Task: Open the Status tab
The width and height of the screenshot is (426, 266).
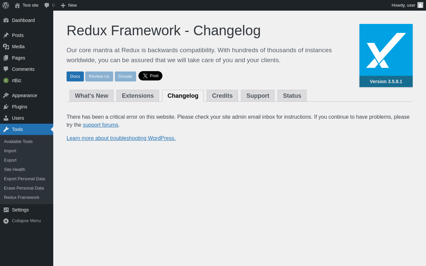Action: click(292, 96)
